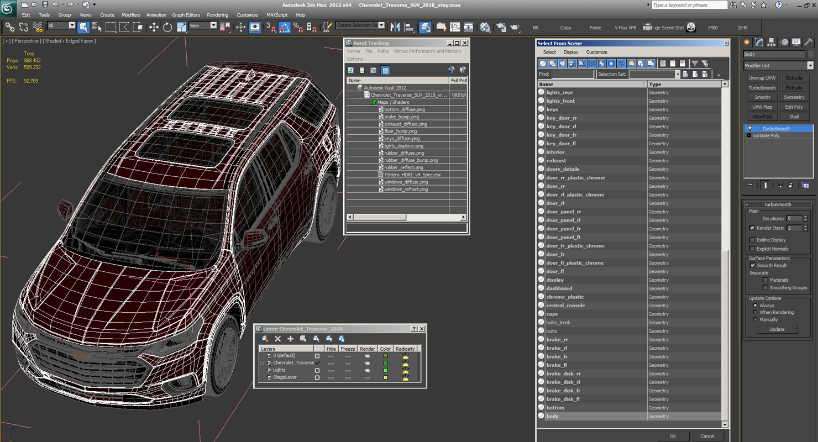
Task: Collapse Maps / Shaders in Asset Tracking
Action: pos(374,102)
